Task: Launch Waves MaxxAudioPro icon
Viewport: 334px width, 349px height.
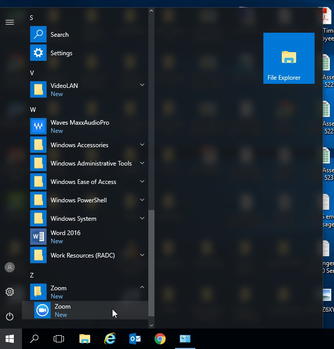Action: point(38,126)
